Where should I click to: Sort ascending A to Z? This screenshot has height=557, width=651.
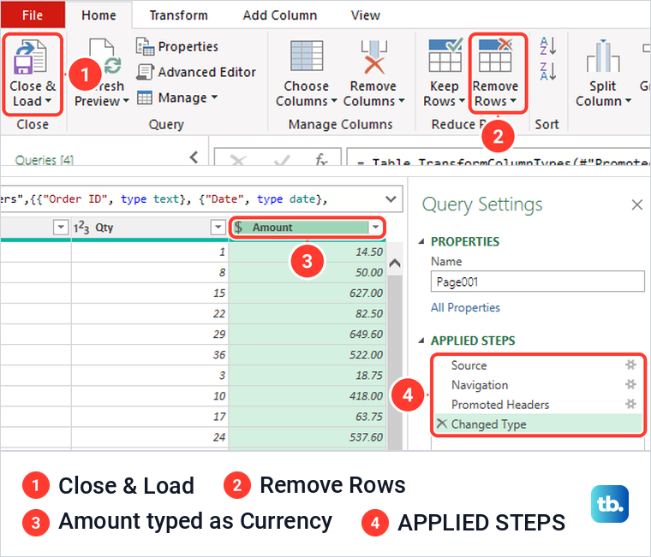(x=547, y=45)
